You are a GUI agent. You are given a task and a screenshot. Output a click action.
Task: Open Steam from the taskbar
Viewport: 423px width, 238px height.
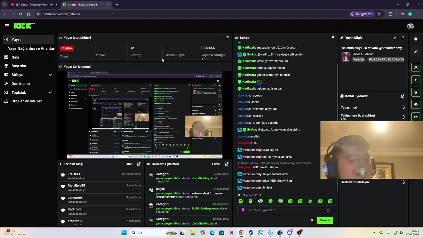point(251,233)
